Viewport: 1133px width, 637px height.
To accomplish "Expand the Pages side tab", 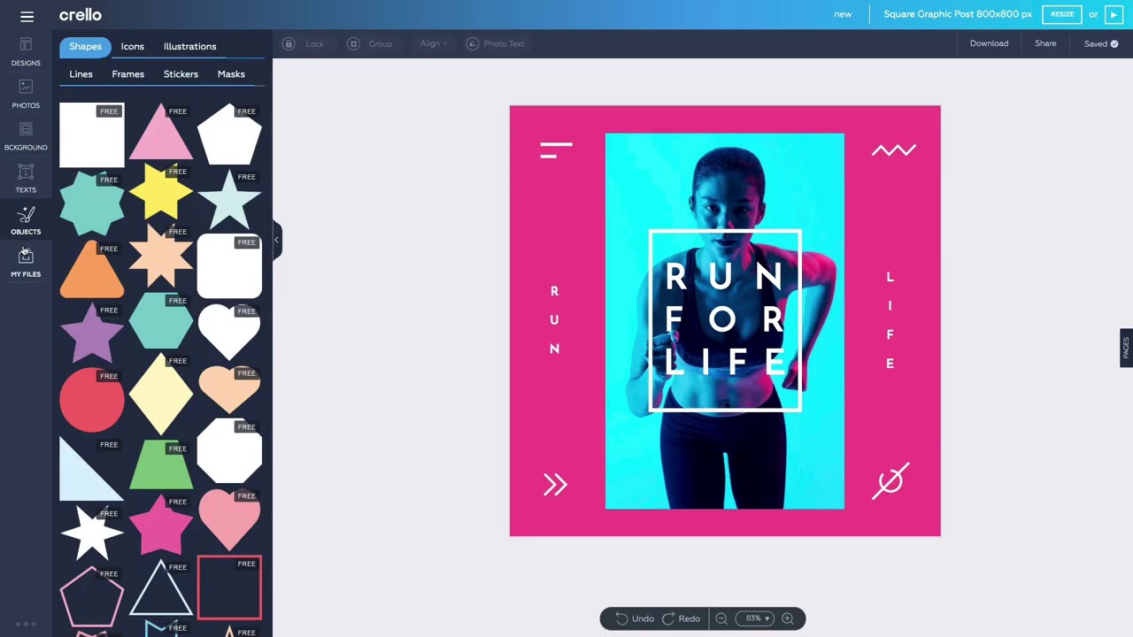I will pos(1126,348).
